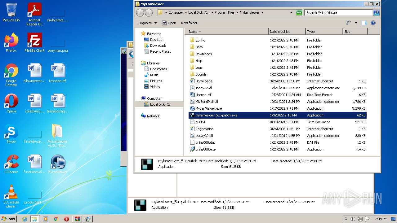This screenshot has width=397, height=223.
Task: Sort by the Size column header
Action: coord(355,32)
